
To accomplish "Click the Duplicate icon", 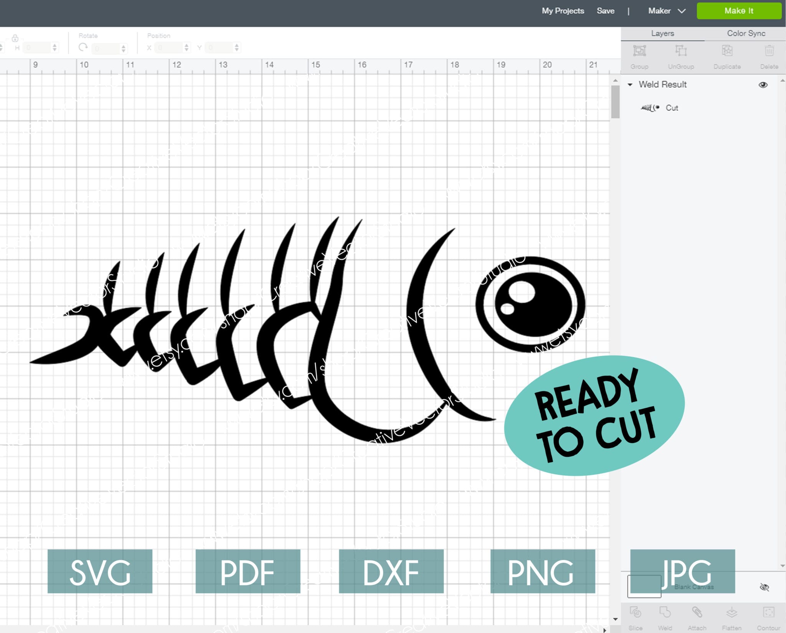I will click(727, 51).
